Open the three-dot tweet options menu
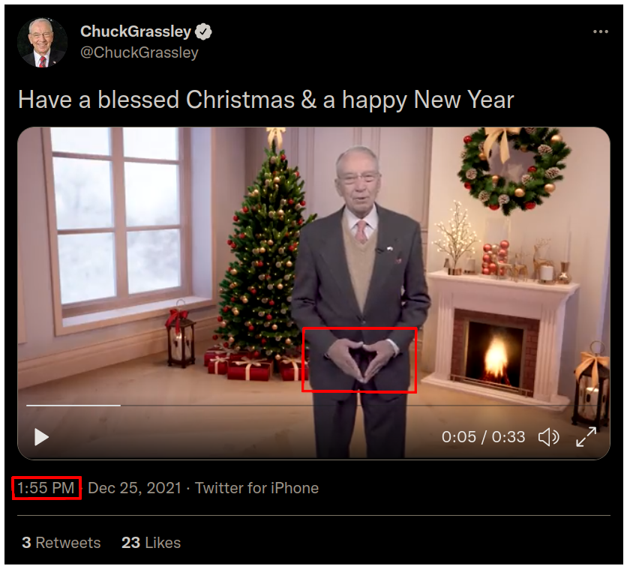This screenshot has width=627, height=569. pyautogui.click(x=601, y=31)
